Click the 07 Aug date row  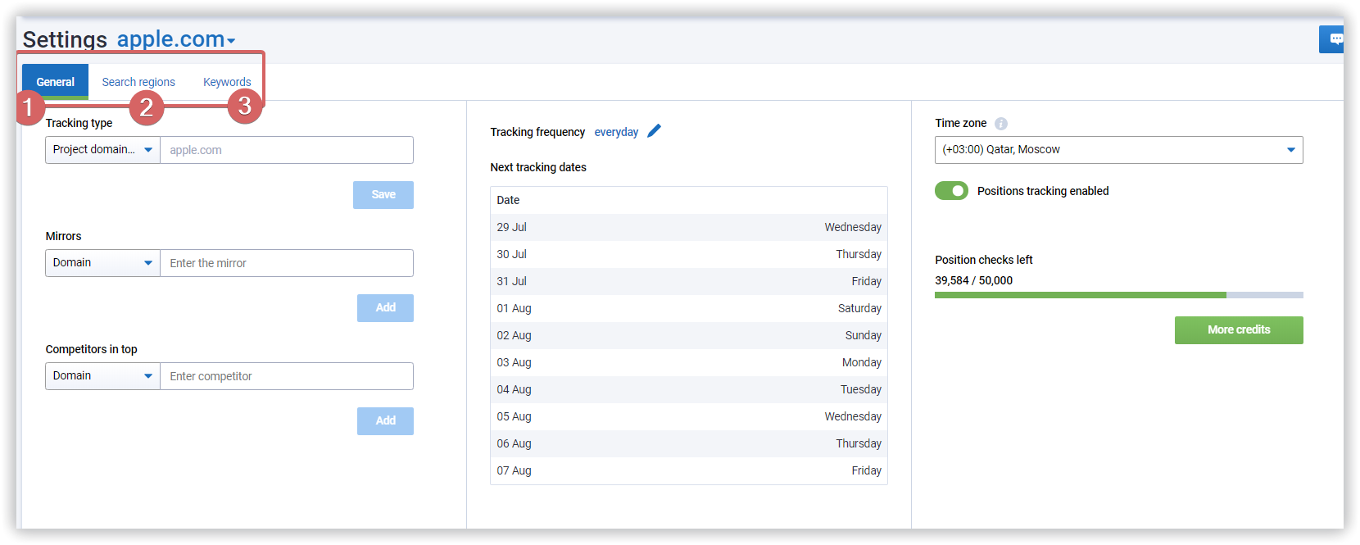click(x=689, y=470)
